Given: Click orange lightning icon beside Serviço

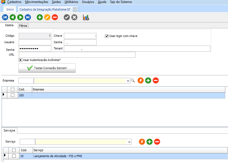Looking at the screenshot, I should [x=142, y=142].
